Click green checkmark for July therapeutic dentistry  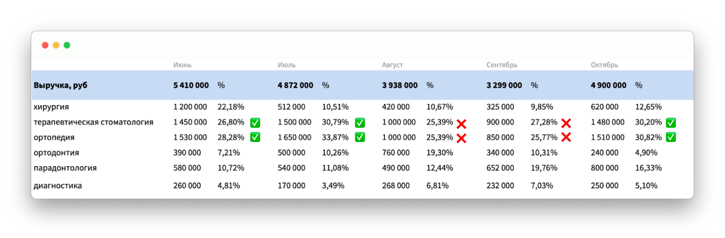click(x=360, y=122)
